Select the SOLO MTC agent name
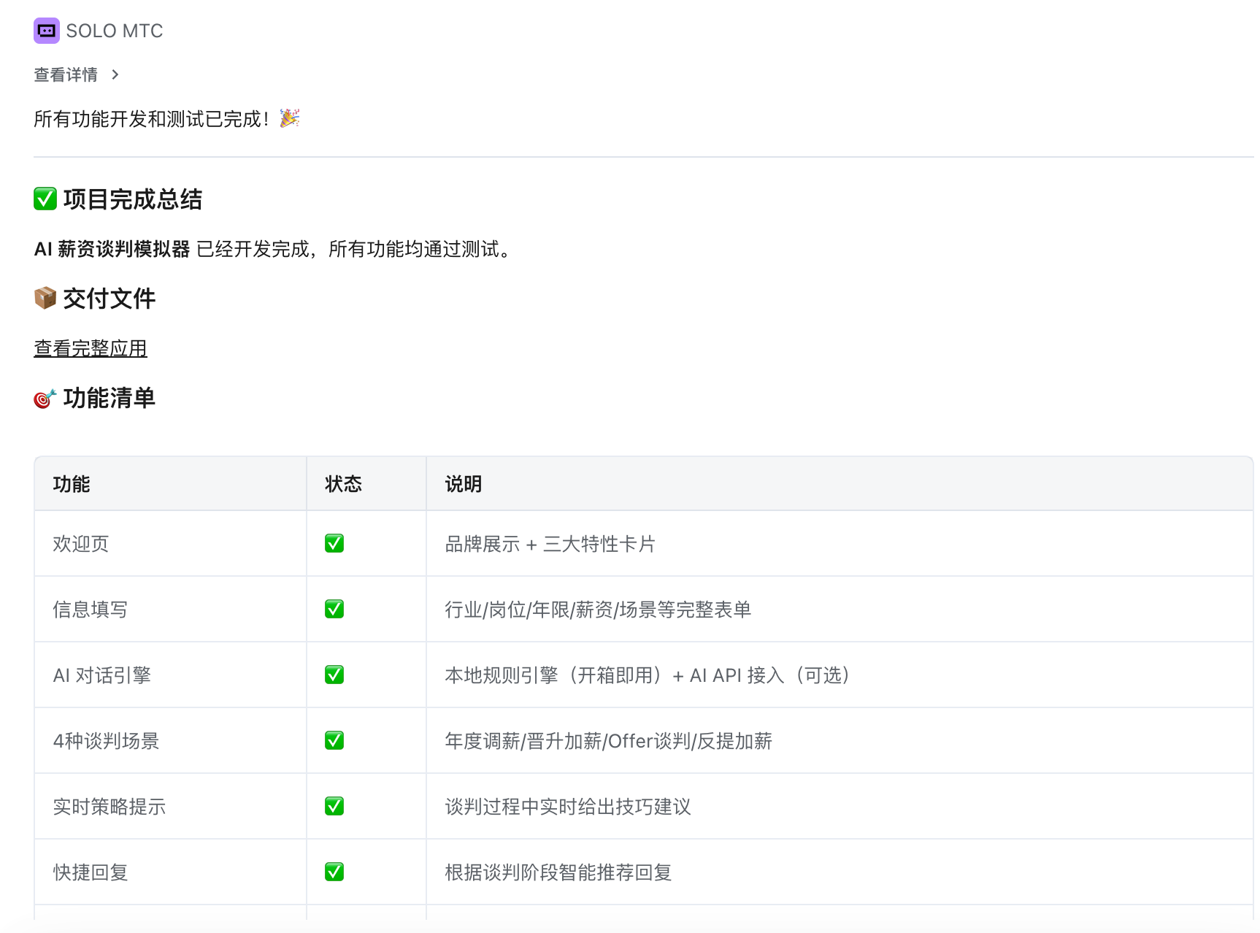Screen dimensions: 1260x933 coord(115,31)
